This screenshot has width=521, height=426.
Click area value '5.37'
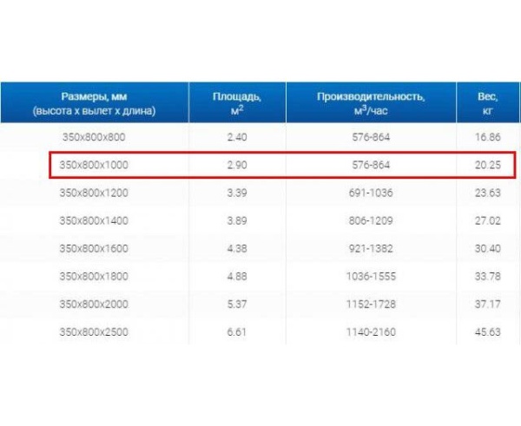pos(237,305)
